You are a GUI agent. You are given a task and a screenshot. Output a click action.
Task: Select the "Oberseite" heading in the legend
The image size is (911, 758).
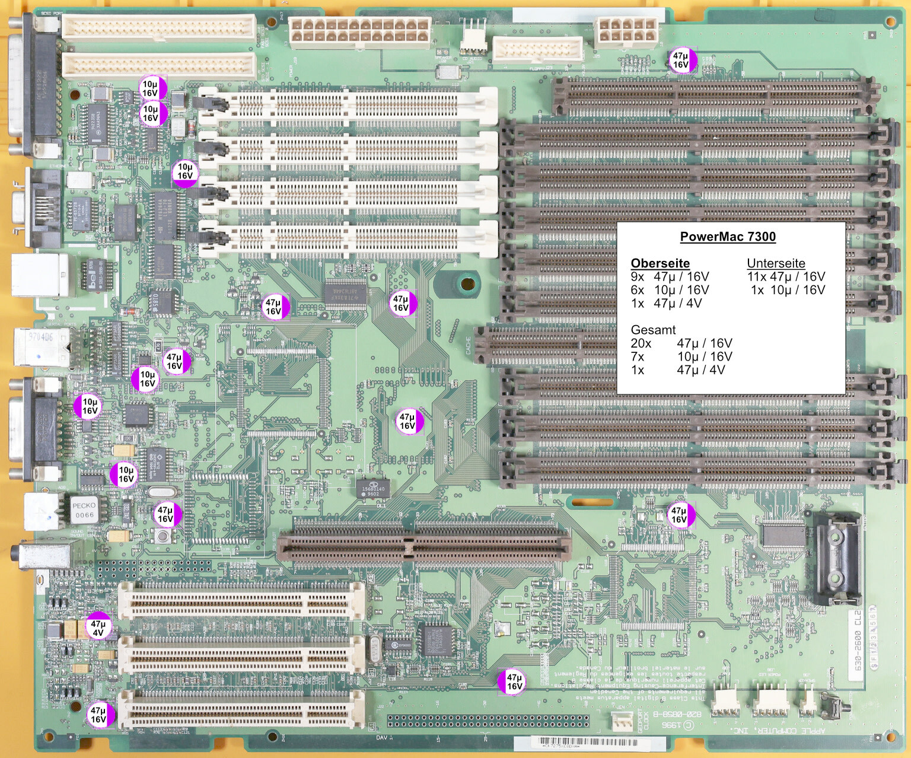pyautogui.click(x=660, y=263)
